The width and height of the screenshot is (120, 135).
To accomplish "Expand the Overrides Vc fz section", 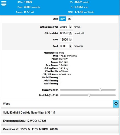I will pyautogui.click(x=60, y=129).
